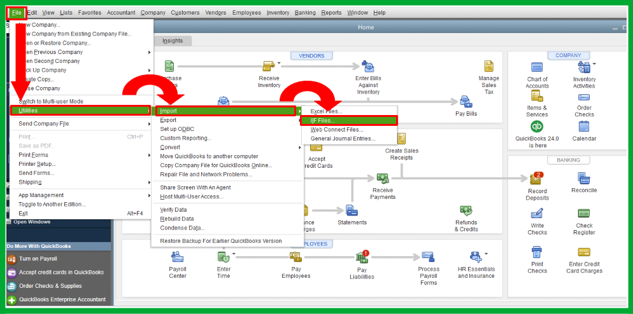633x314 pixels.
Task: Select Set up ODBC in Utilities submenu
Action: coord(177,129)
